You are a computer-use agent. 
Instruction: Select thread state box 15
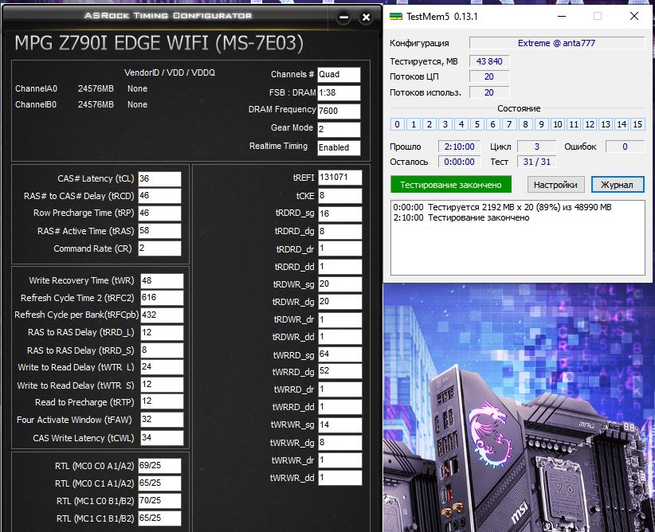pyautogui.click(x=637, y=124)
